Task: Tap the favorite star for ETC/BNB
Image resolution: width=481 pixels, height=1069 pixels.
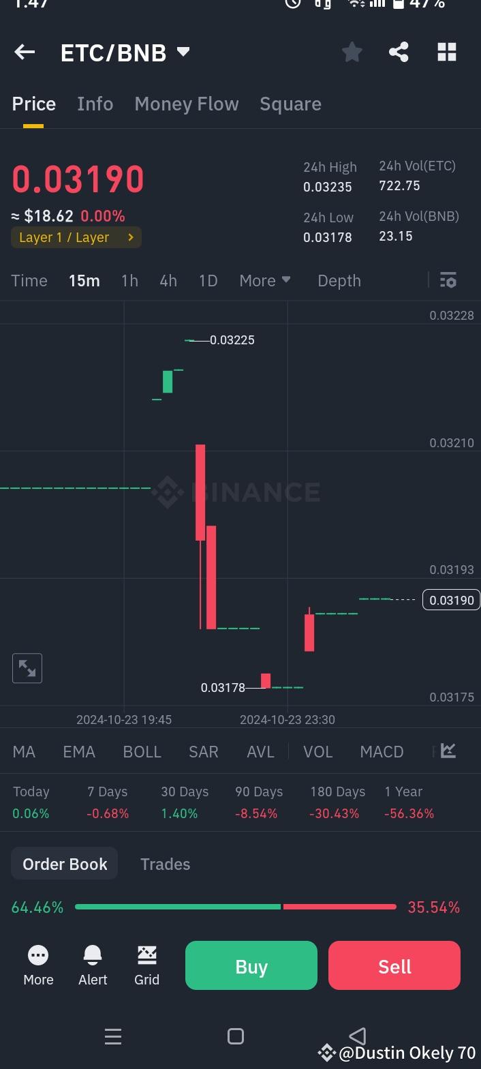Action: 352,52
